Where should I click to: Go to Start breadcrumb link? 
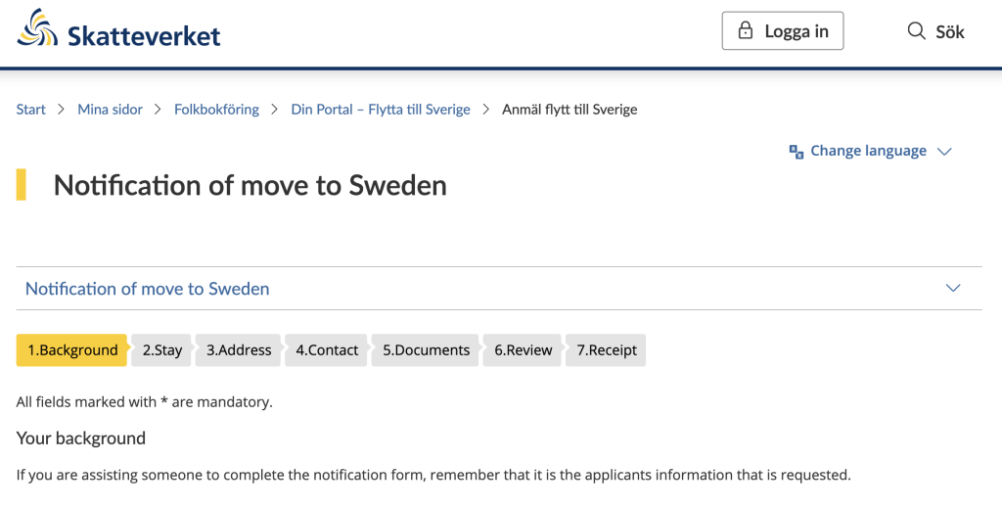pos(30,110)
